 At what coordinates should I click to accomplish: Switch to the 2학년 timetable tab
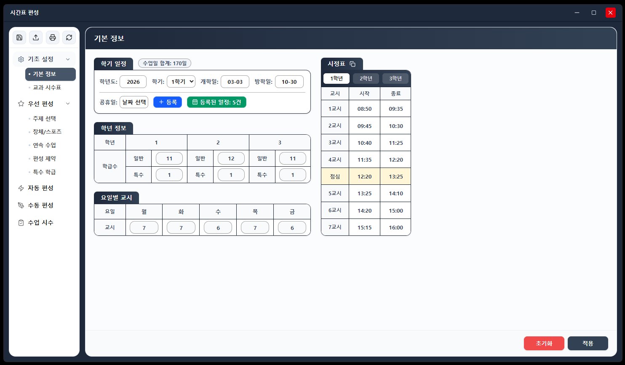click(366, 79)
